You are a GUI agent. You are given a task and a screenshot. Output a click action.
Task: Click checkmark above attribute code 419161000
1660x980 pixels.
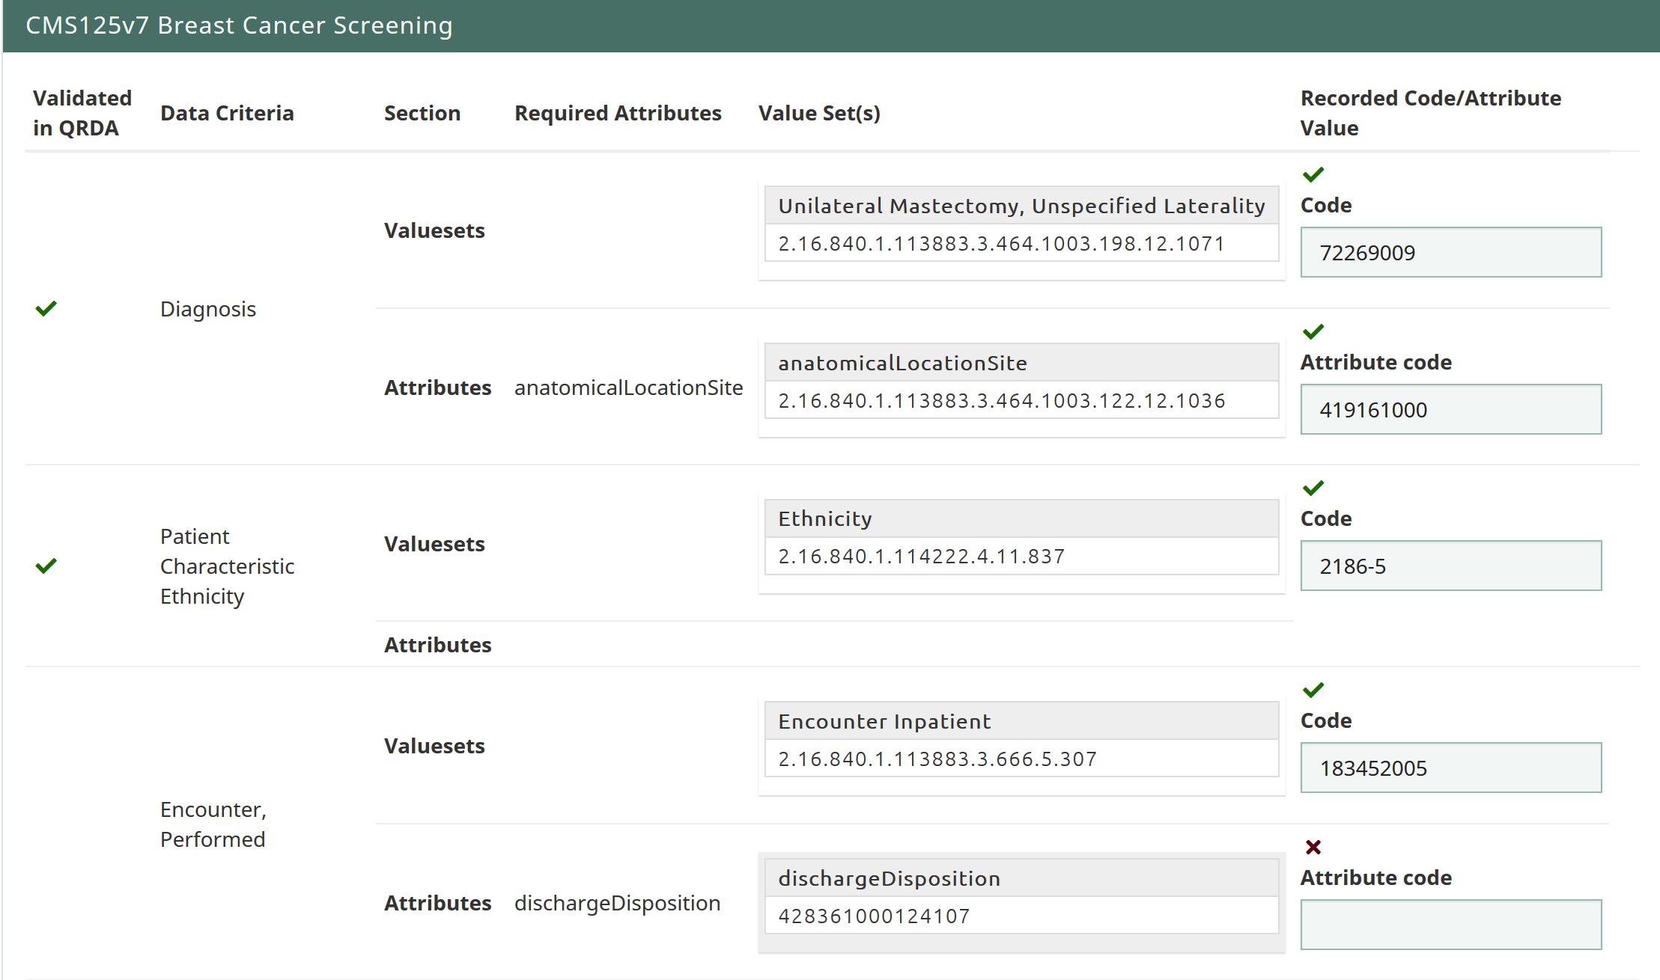point(1313,331)
